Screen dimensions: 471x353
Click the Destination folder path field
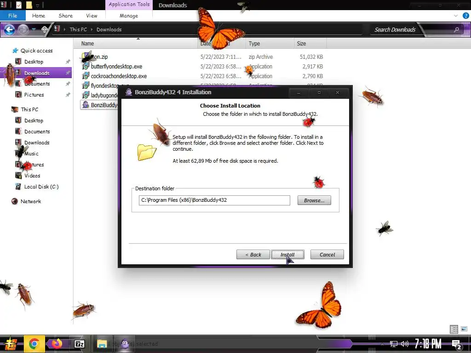[214, 200]
